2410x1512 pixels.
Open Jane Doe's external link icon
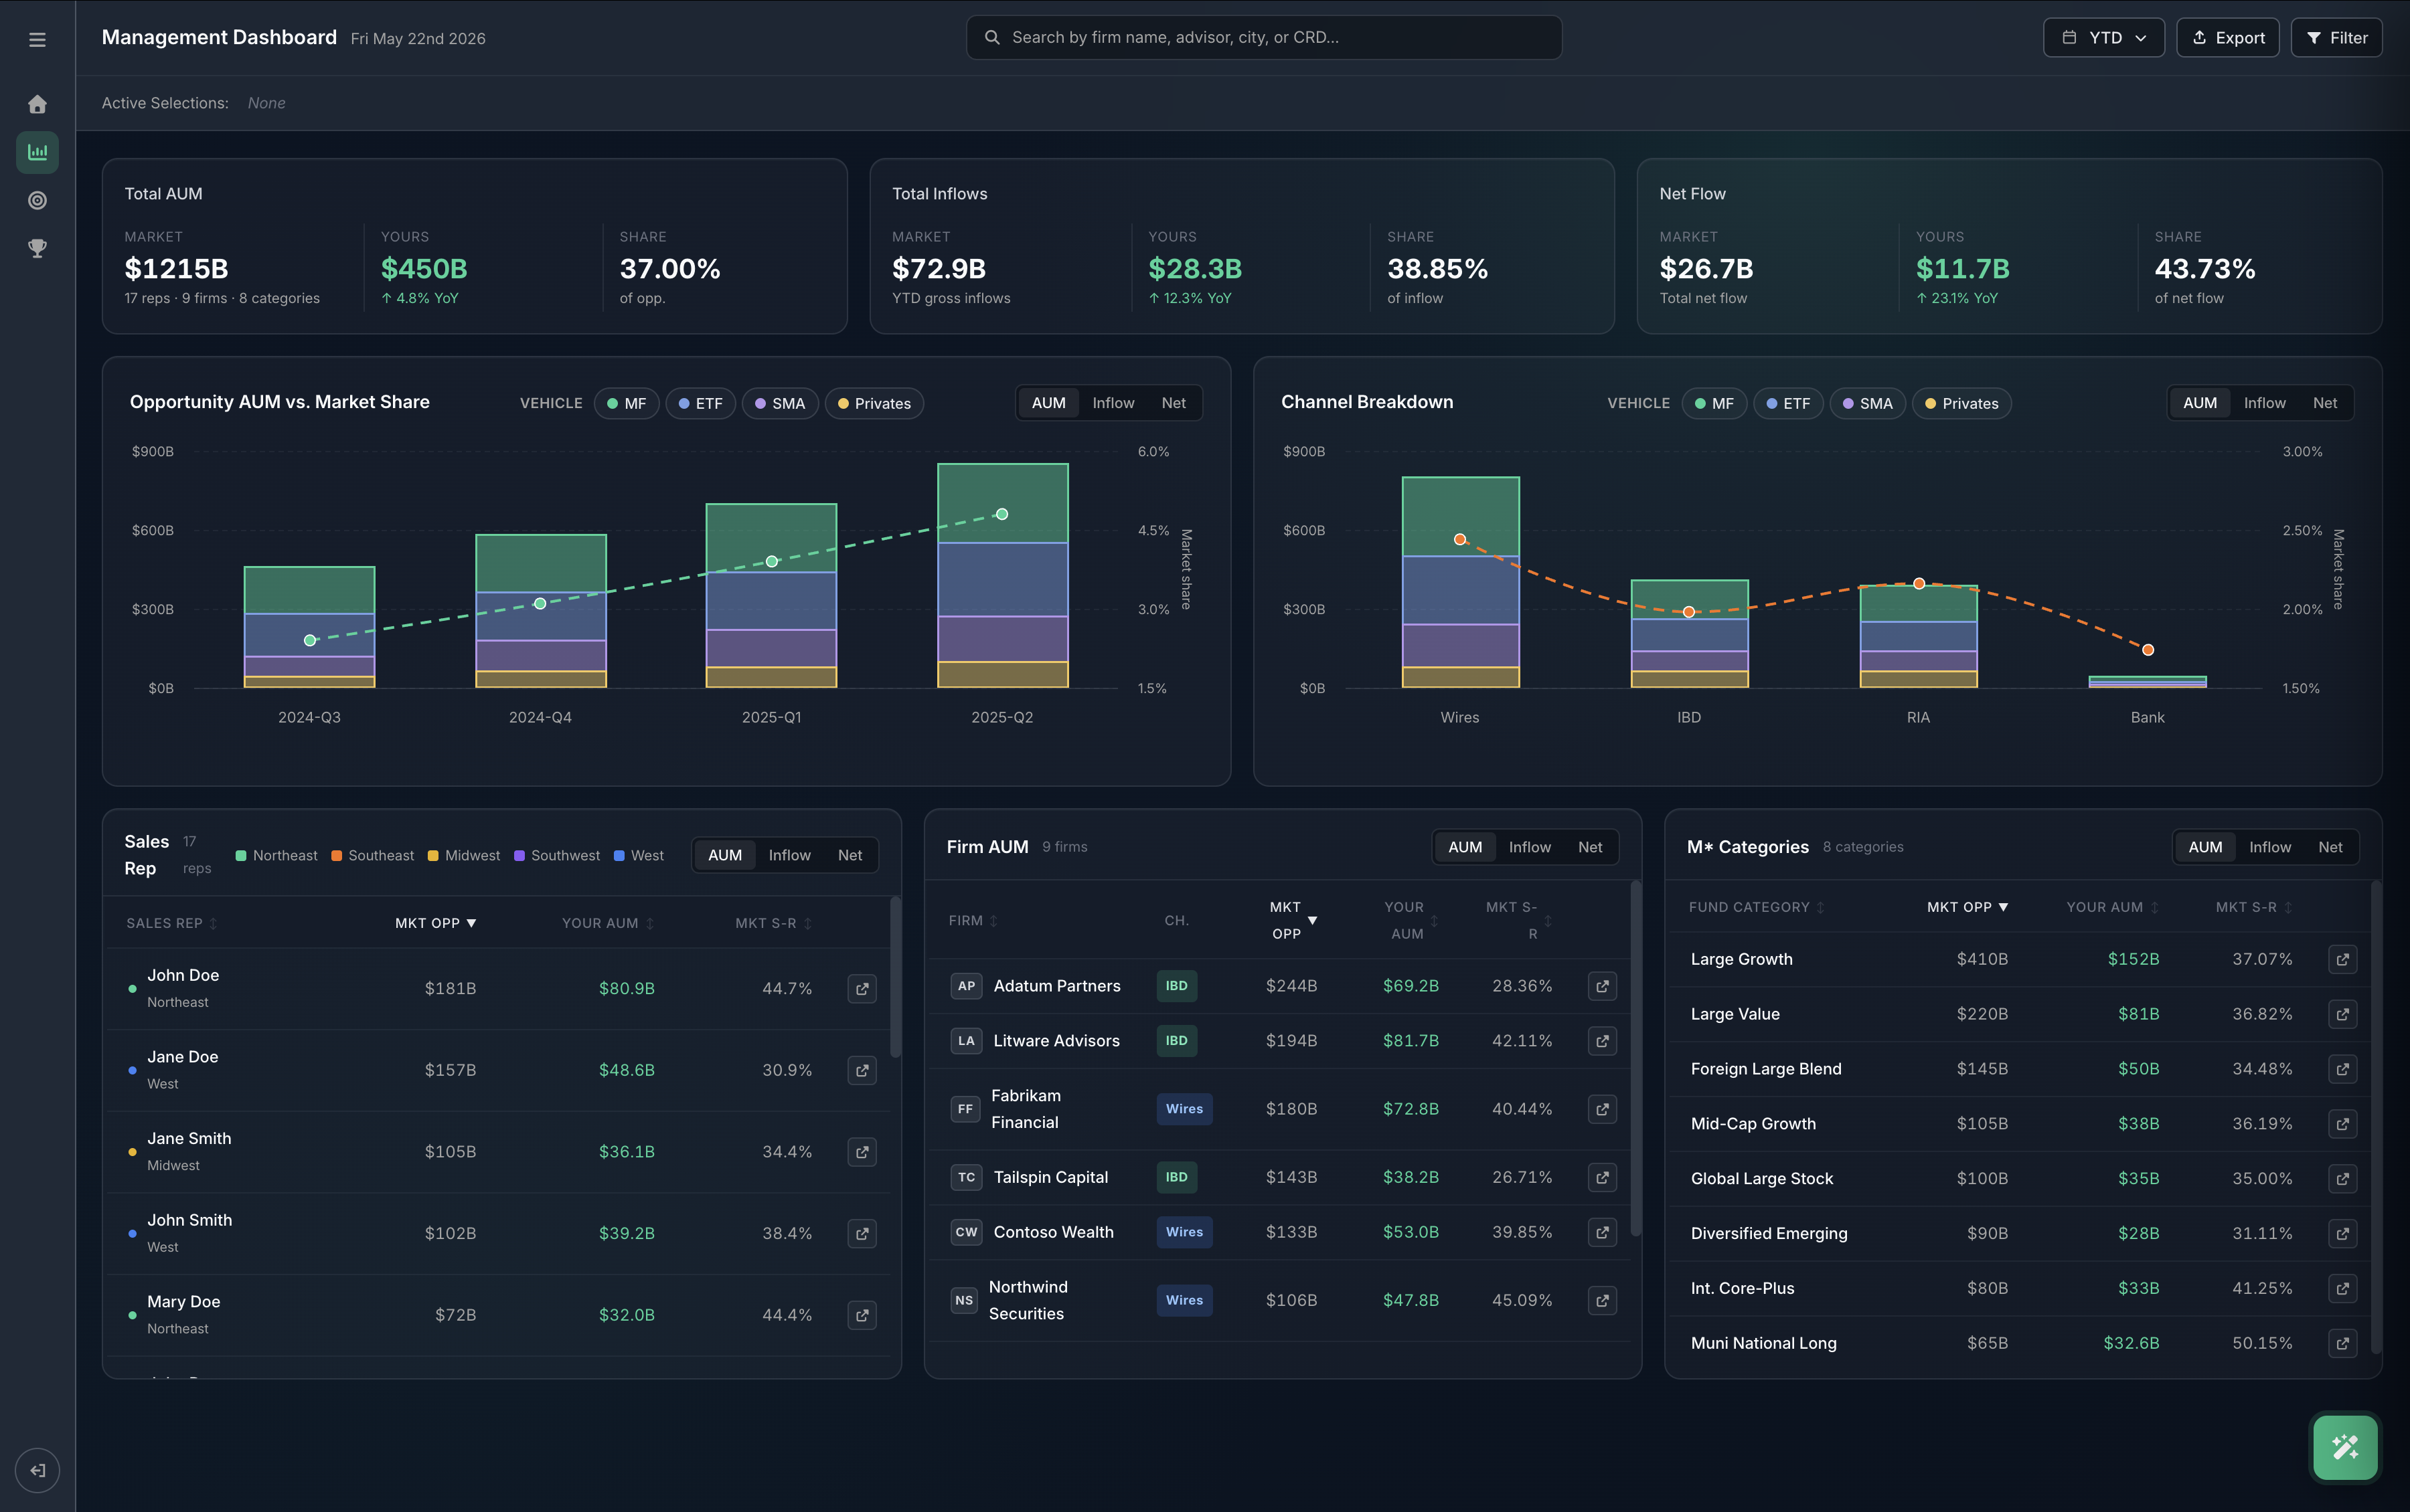click(862, 1070)
